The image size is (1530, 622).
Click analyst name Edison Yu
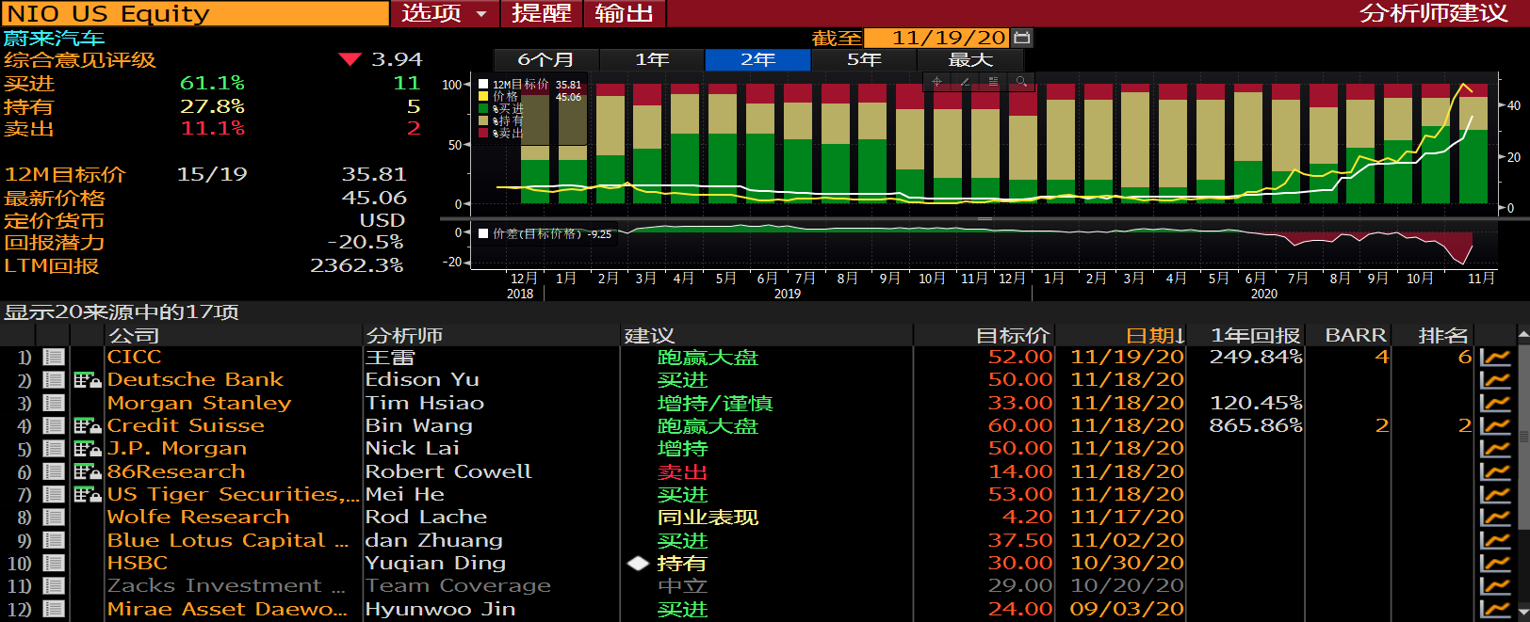point(422,380)
